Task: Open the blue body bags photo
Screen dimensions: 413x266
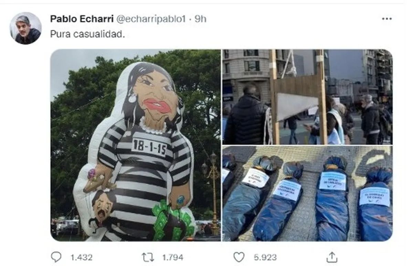Action: [307, 193]
